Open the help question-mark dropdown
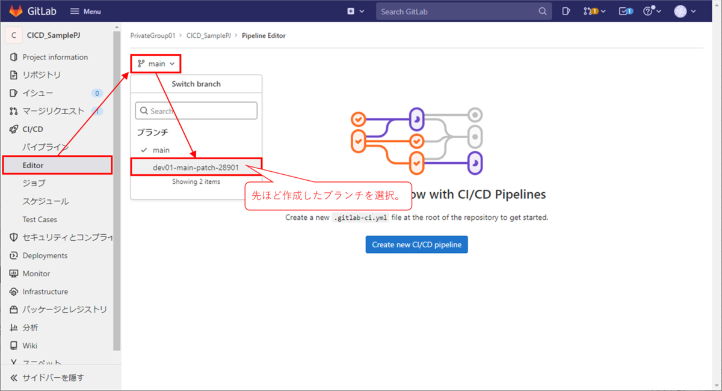Viewport: 722px width, 391px height. click(652, 11)
